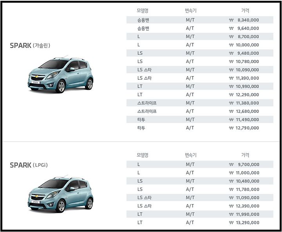This screenshot has height=232, width=282.
Task: Click the price 11,990,000
Action: click(248, 214)
